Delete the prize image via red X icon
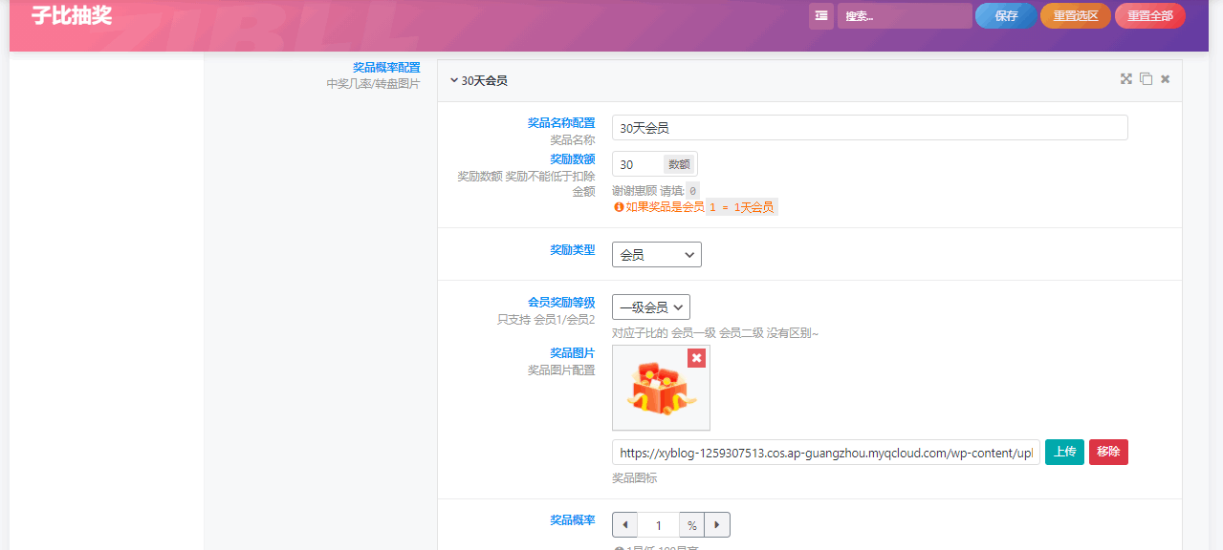This screenshot has height=550, width=1223. (x=696, y=358)
